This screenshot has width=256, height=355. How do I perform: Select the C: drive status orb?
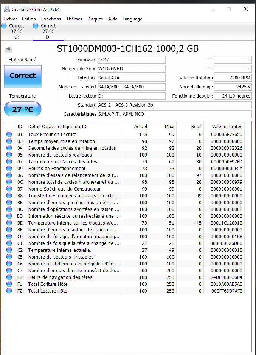[x=4, y=26]
